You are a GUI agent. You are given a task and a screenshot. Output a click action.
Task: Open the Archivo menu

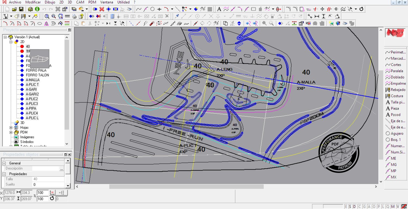[x=15, y=2]
